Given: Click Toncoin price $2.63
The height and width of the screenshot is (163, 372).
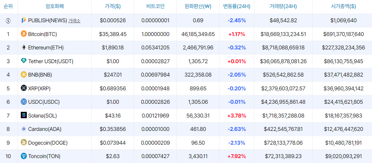Looking at the screenshot, I should (113, 156).
